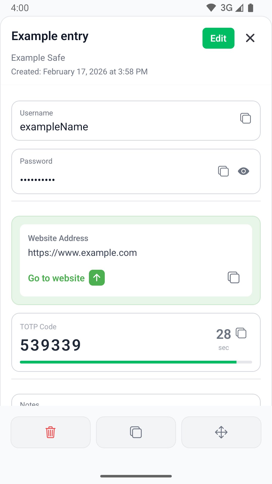Click the green Edit button
Image resolution: width=272 pixels, height=484 pixels.
click(x=218, y=38)
